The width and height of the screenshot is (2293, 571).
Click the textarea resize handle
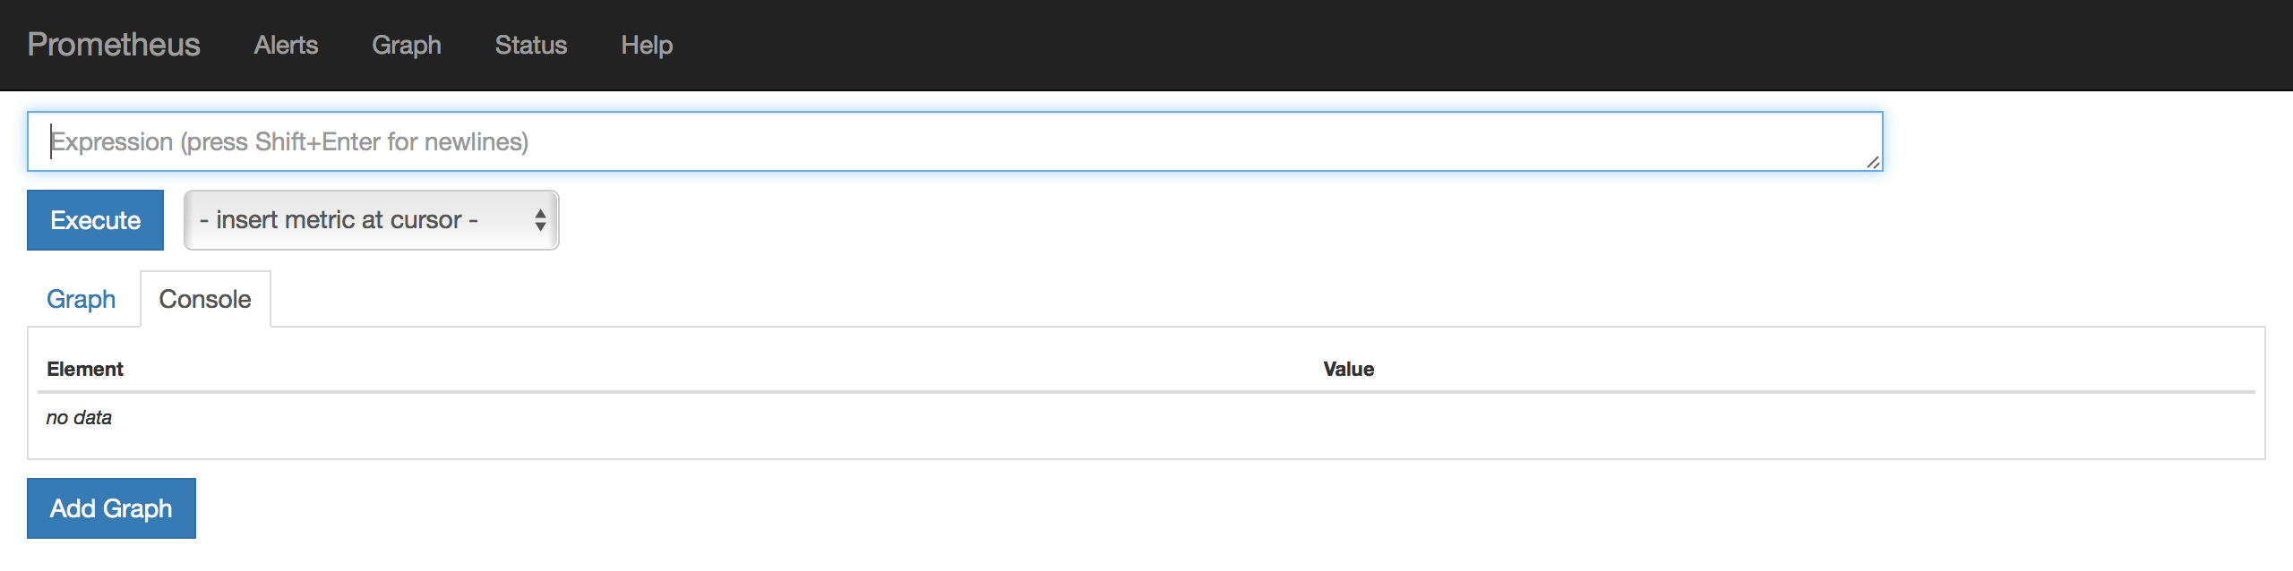(1876, 164)
